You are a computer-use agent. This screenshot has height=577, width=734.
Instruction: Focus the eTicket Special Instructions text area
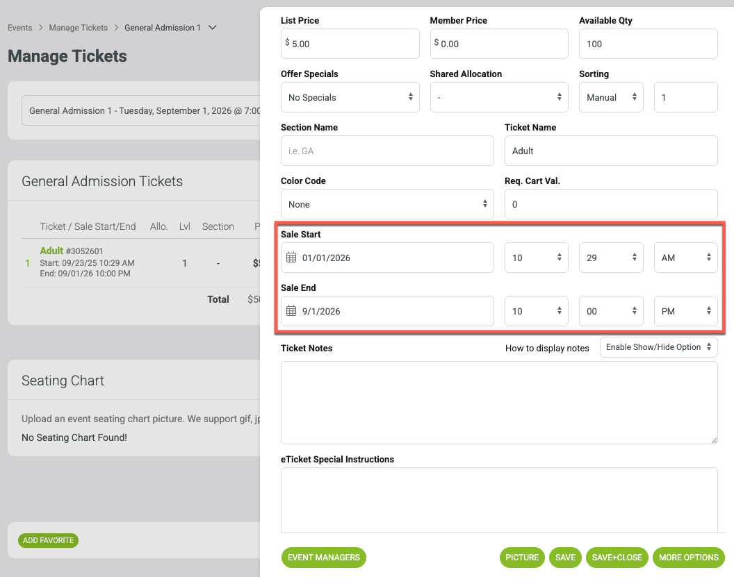[x=499, y=501]
